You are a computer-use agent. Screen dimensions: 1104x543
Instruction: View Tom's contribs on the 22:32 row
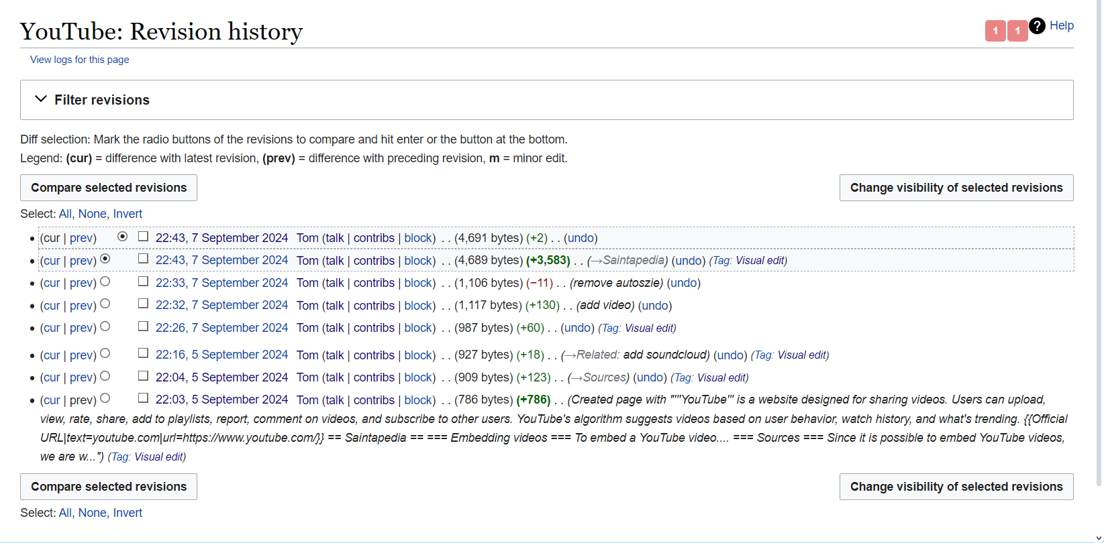[x=374, y=306]
